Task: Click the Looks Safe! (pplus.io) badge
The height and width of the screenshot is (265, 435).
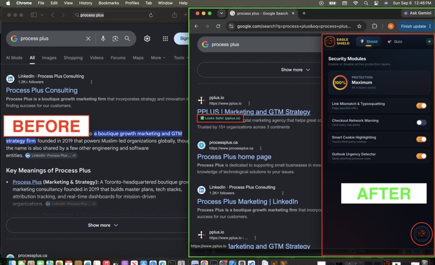Action: pyautogui.click(x=220, y=118)
